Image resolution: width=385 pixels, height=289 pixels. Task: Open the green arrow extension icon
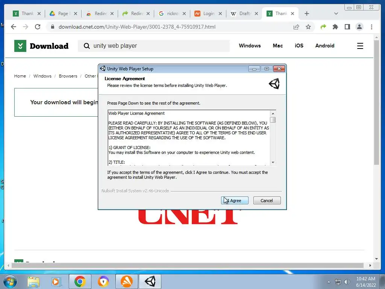click(x=323, y=27)
